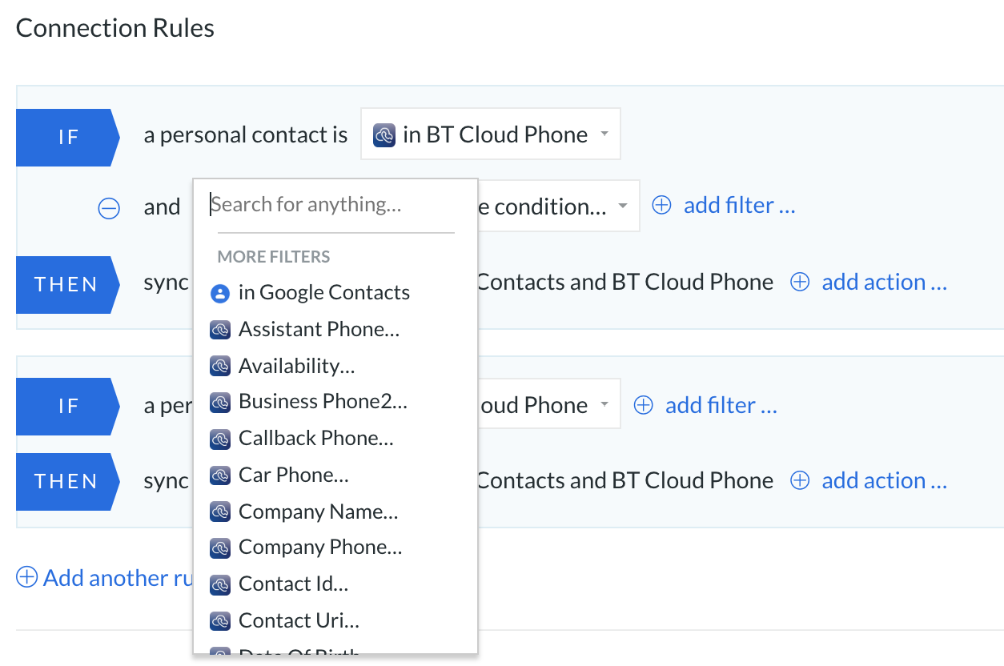This screenshot has width=1004, height=666.
Task: Click the icon beside Contact Id
Action: 219,584
